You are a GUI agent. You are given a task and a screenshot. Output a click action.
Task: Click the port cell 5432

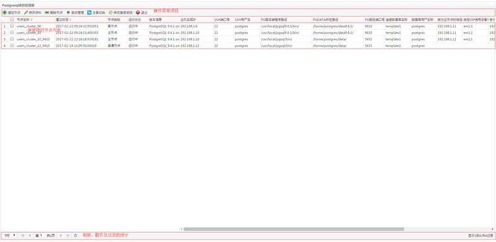coord(368,39)
